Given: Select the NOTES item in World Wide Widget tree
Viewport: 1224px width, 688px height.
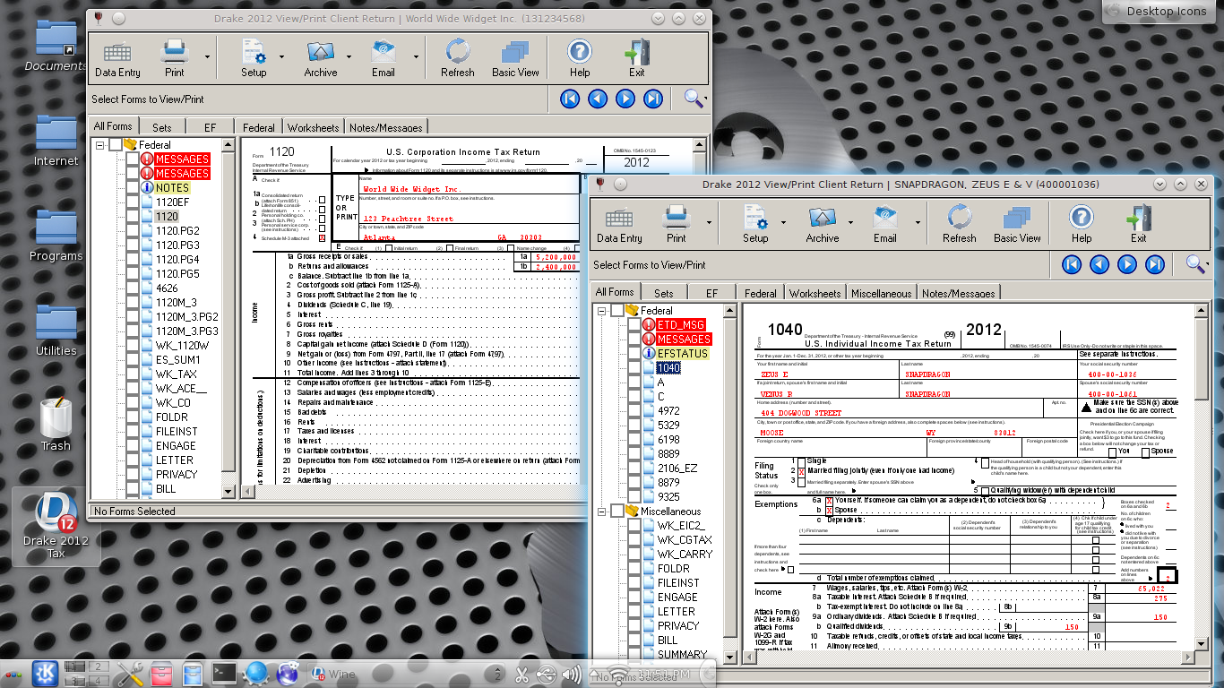Looking at the screenshot, I should [172, 188].
